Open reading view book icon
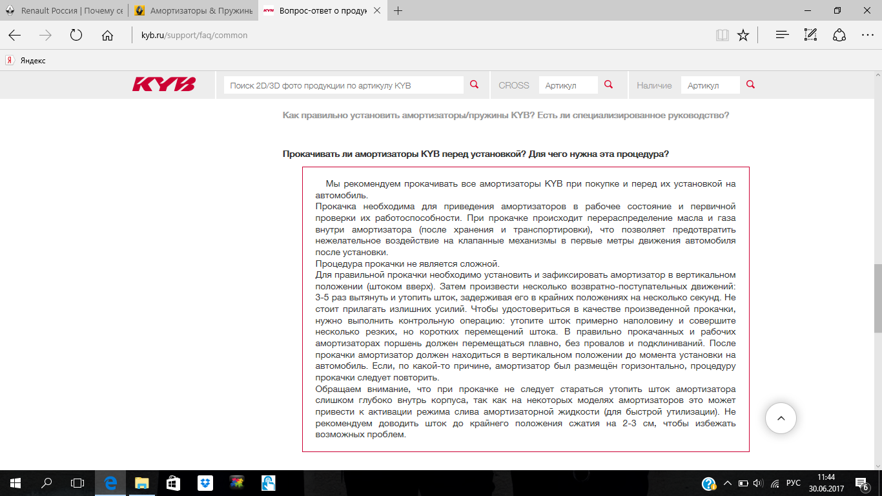882x496 pixels. click(722, 35)
